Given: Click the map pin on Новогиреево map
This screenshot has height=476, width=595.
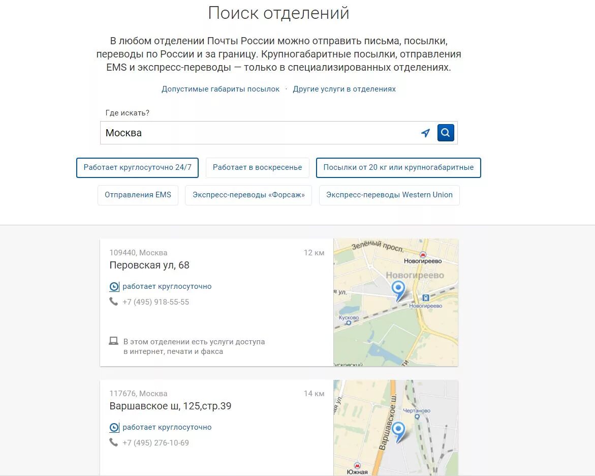Looking at the screenshot, I should tap(398, 290).
